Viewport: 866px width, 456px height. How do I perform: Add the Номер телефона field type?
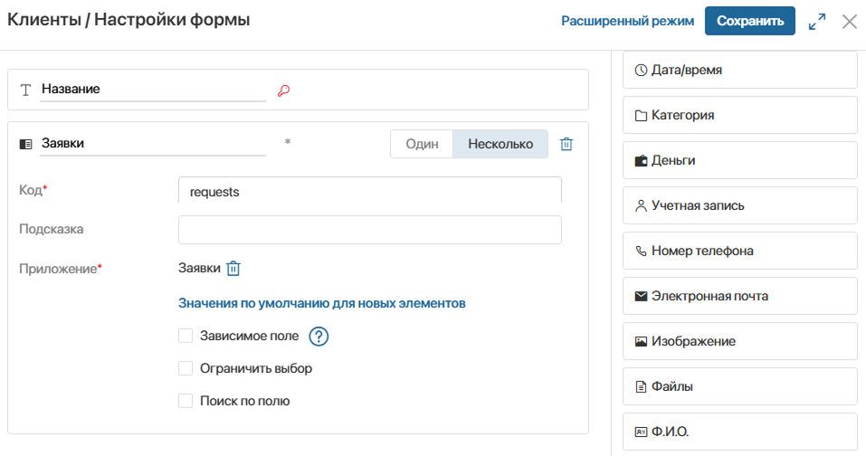point(740,252)
